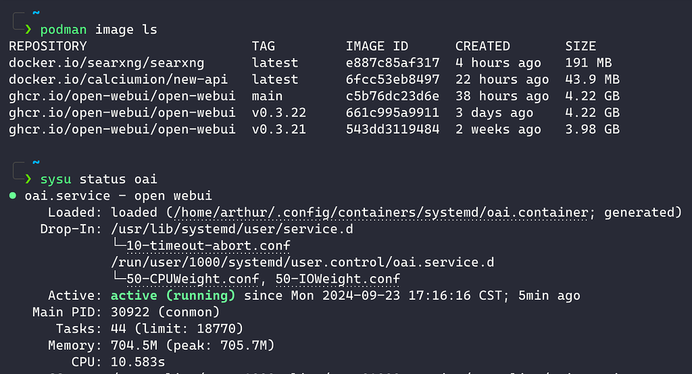Viewport: 692px width, 374px height.
Task: Click the IMAGE ID column header
Action: click(x=377, y=47)
